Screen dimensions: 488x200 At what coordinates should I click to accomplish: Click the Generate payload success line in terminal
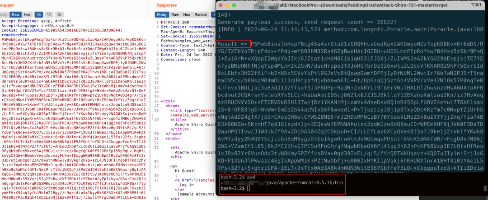(x=307, y=22)
